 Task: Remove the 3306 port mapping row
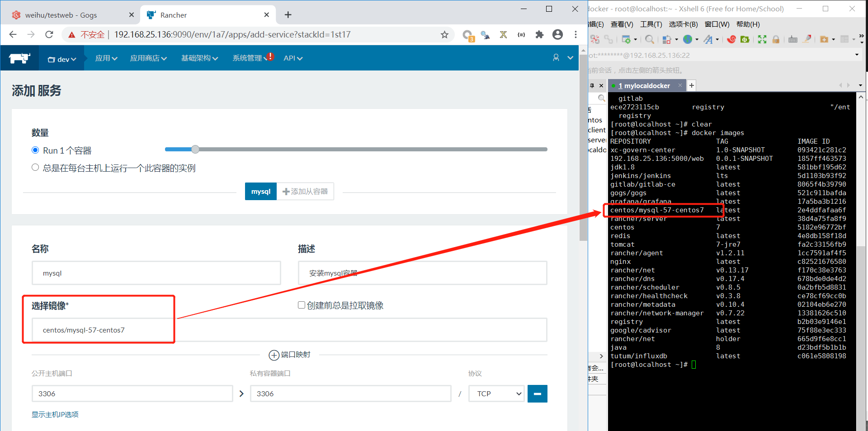click(x=538, y=394)
